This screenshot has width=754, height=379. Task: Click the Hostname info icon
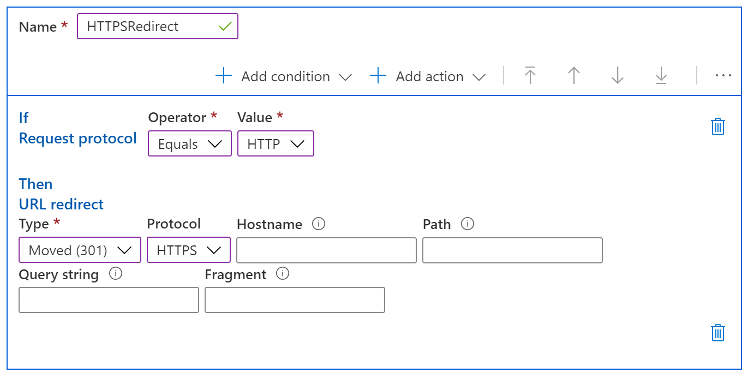tap(319, 224)
